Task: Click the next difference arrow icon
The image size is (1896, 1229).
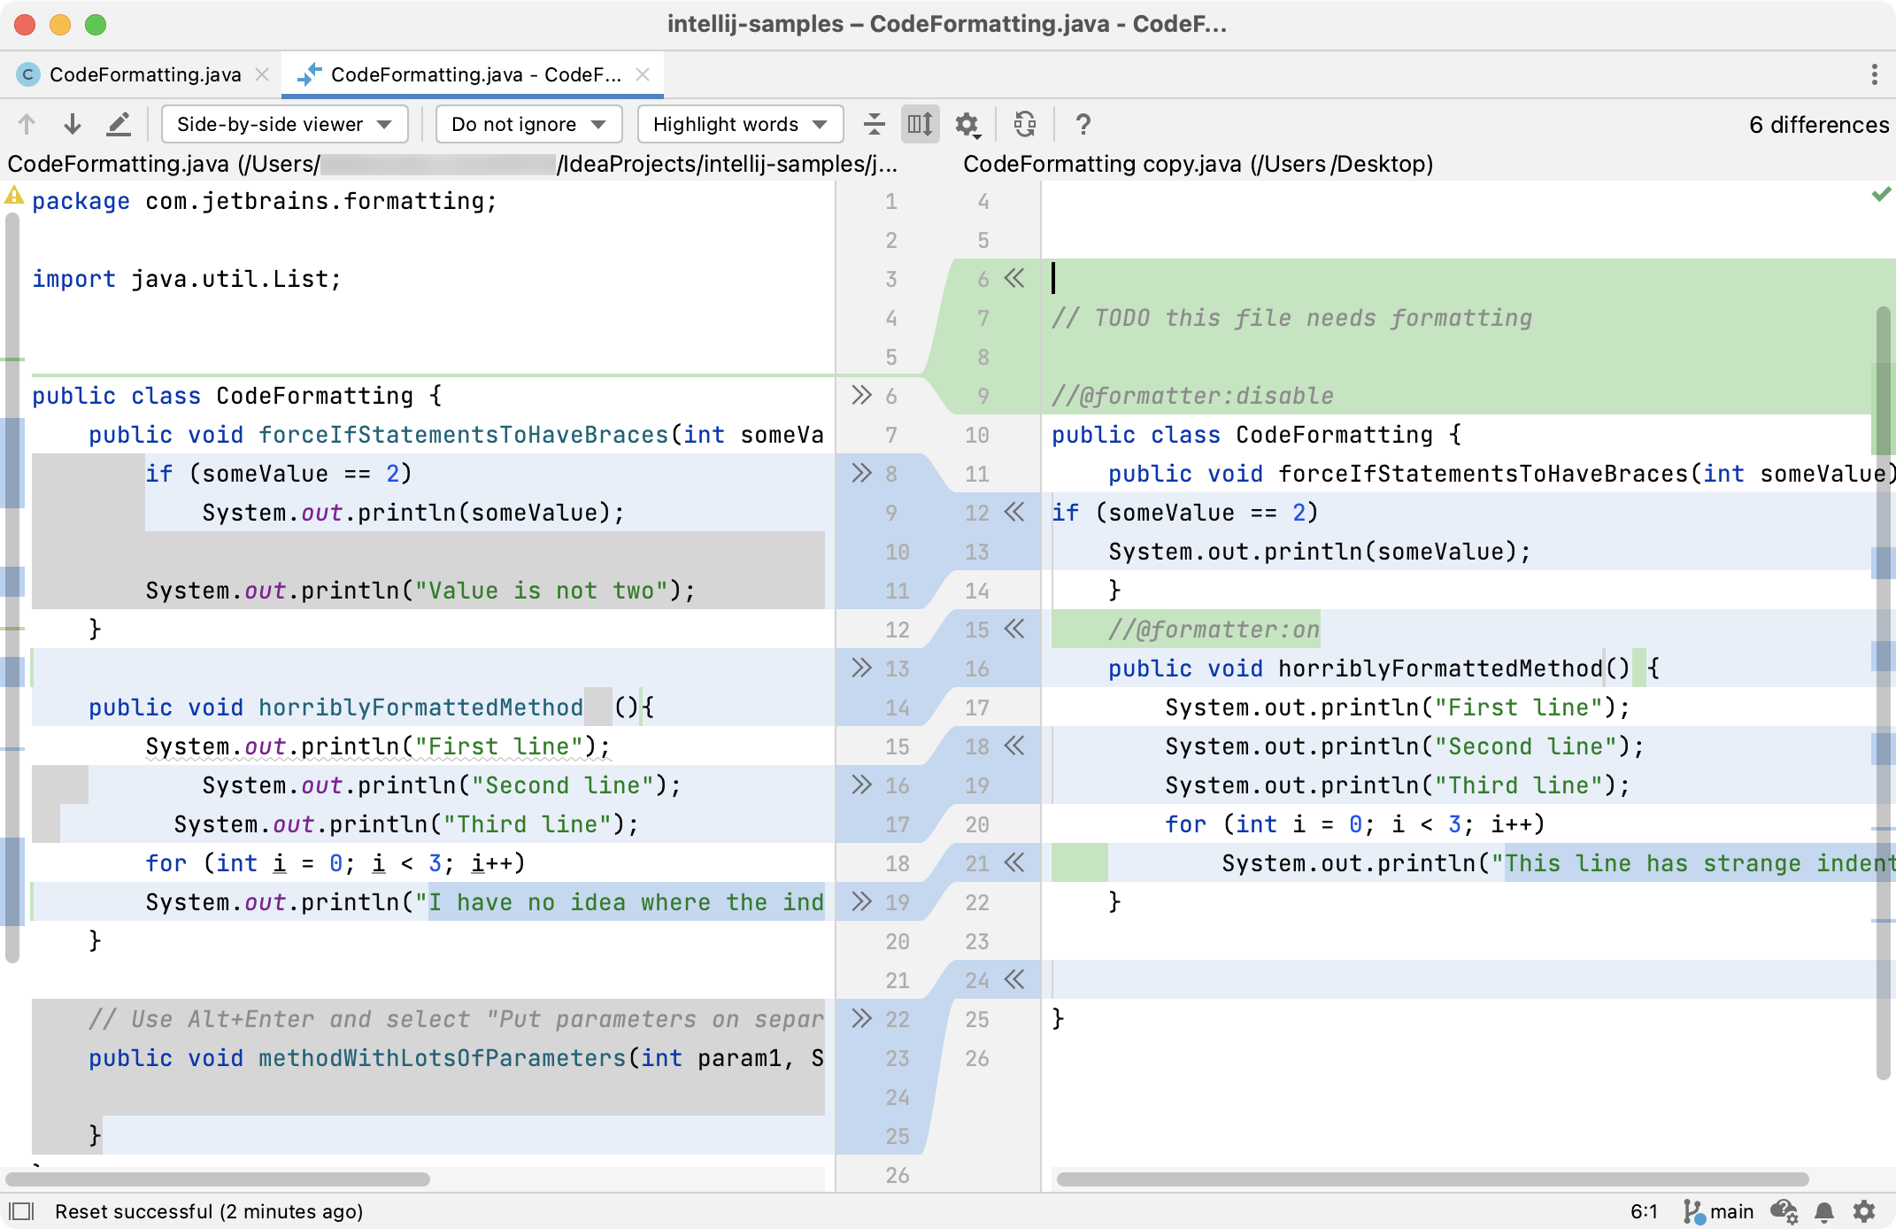Action: tap(72, 125)
